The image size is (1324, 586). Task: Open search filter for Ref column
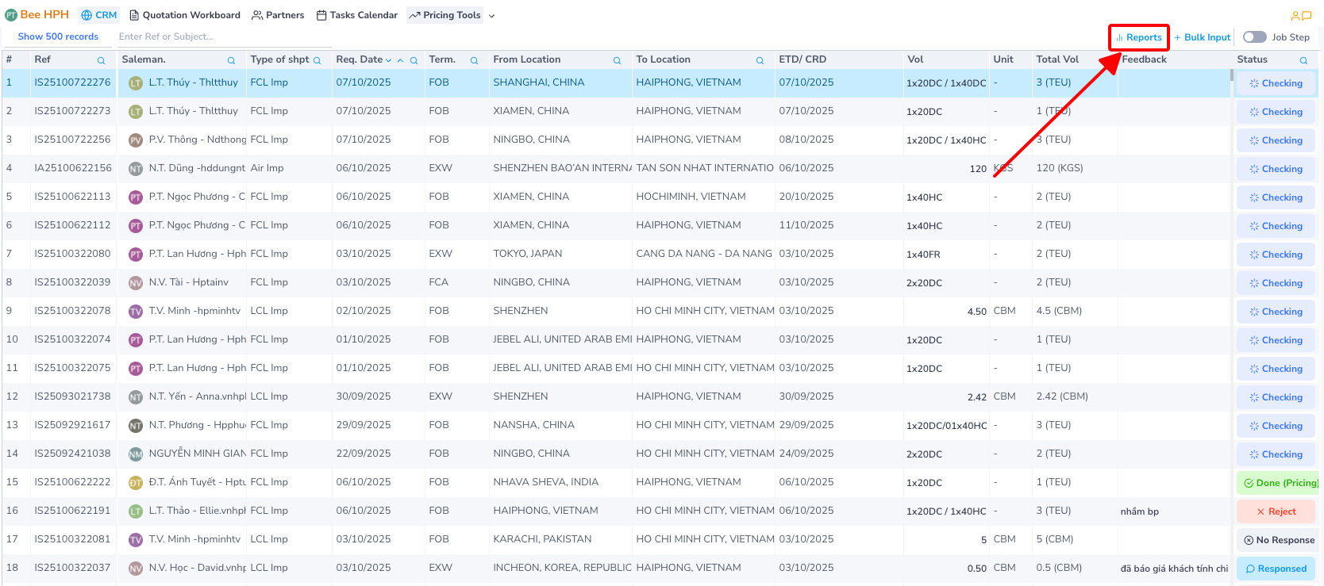(101, 60)
